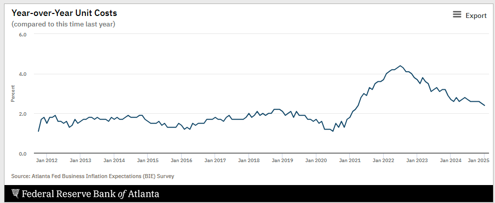Click the Atlanta Fed eagle emblem icon
The width and height of the screenshot is (495, 203).
coord(15,193)
